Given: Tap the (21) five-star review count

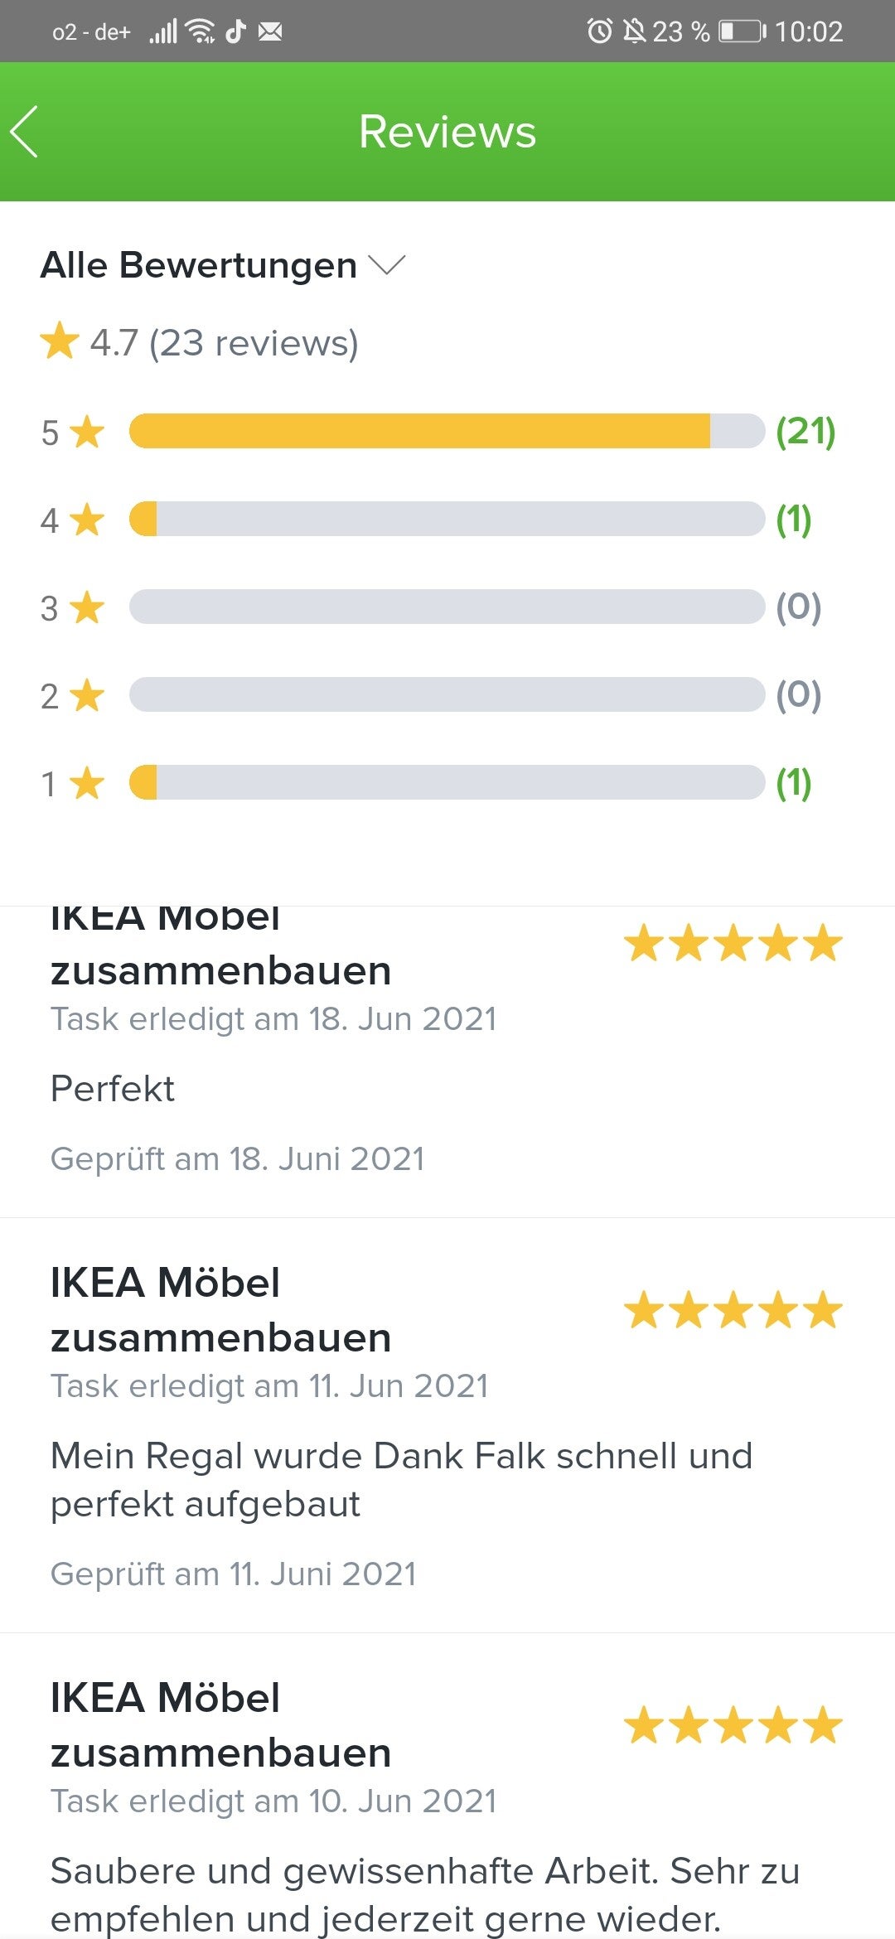Looking at the screenshot, I should (805, 431).
